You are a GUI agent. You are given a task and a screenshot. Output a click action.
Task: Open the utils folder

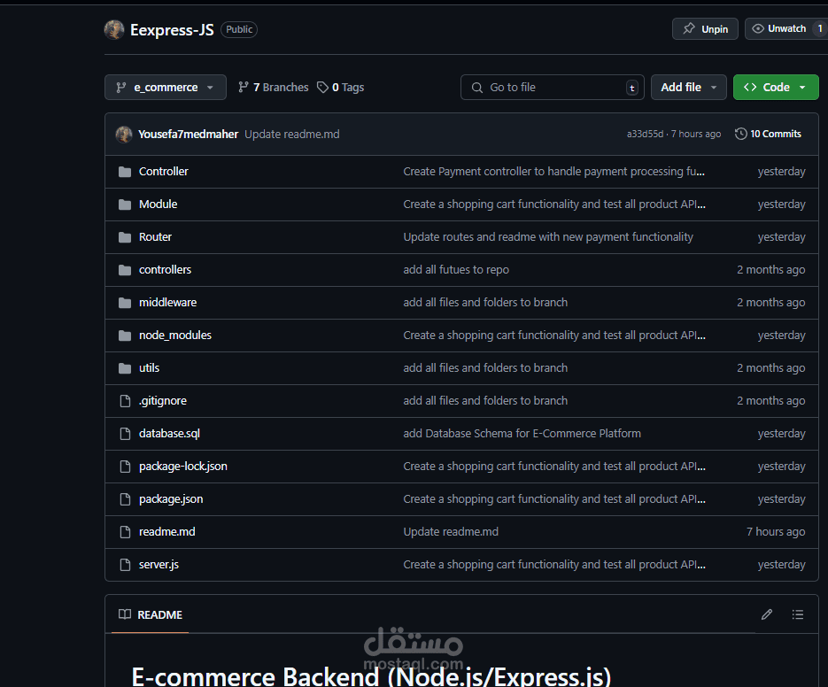click(x=149, y=368)
